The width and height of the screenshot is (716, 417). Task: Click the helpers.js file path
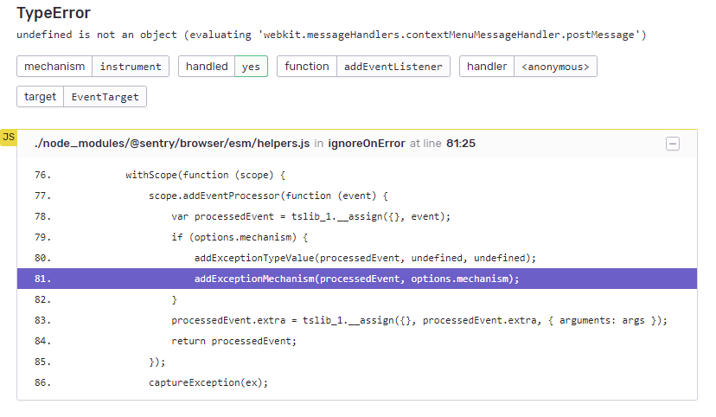pos(172,144)
